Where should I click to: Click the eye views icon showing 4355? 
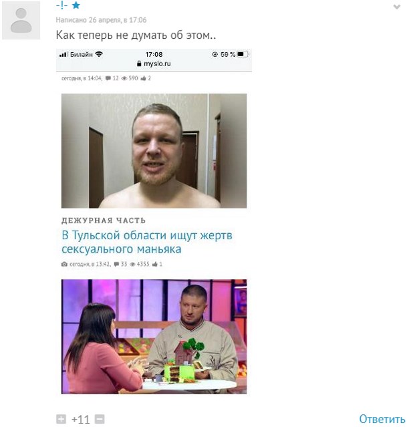click(x=132, y=264)
